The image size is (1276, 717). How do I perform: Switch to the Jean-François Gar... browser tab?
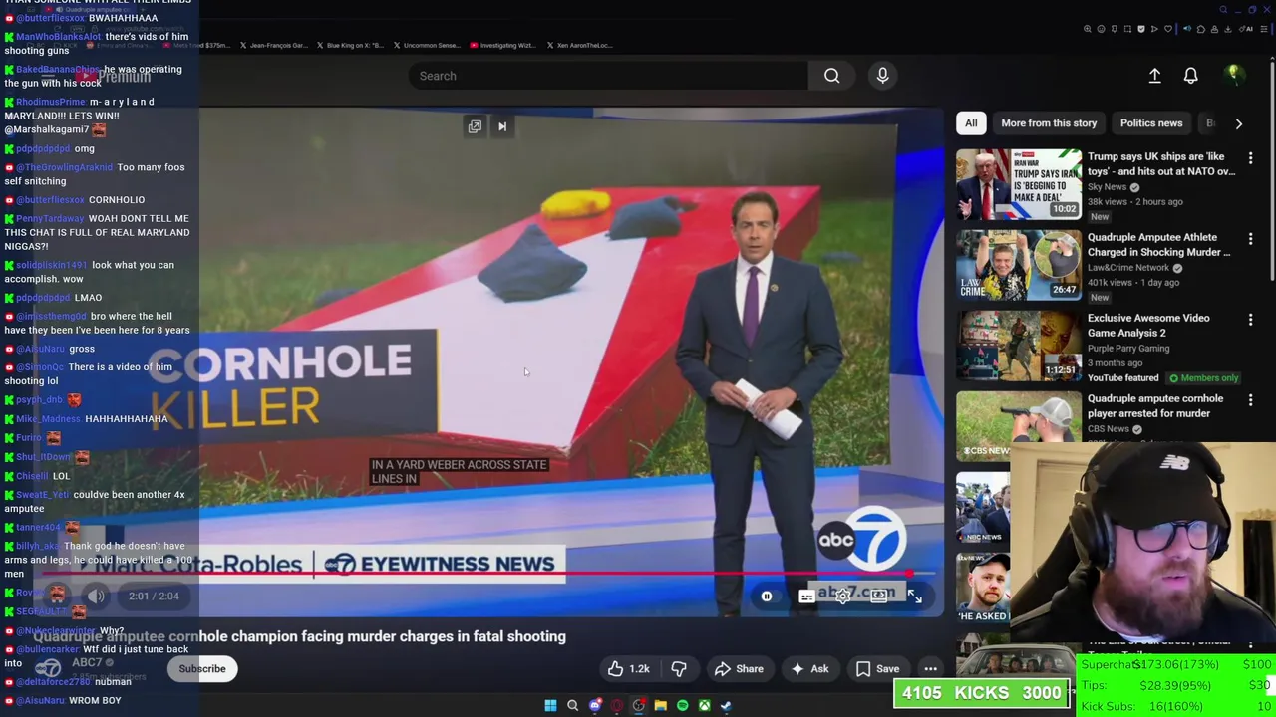pyautogui.click(x=273, y=45)
